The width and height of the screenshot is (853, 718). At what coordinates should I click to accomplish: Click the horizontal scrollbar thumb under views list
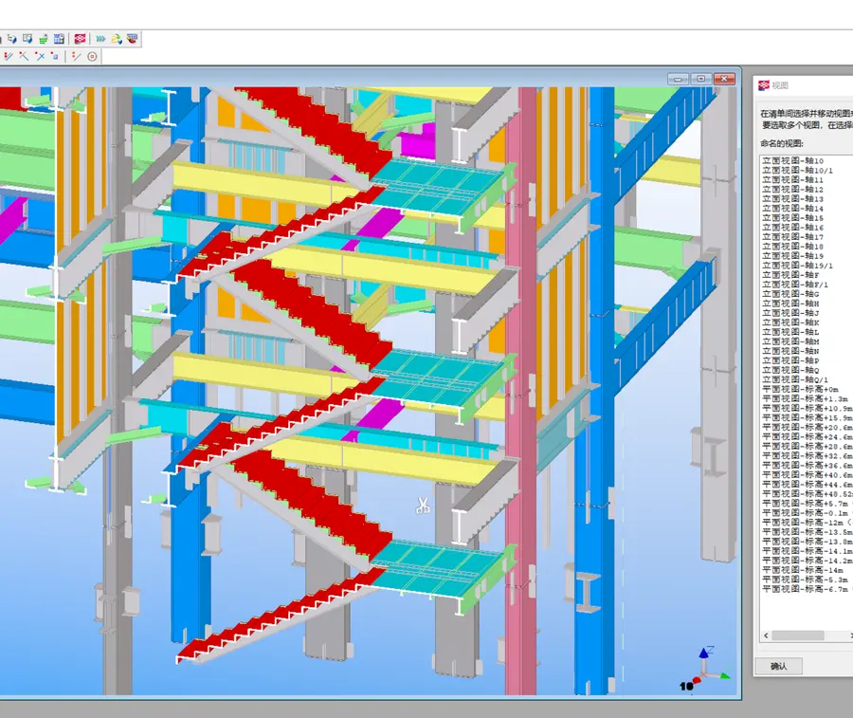point(797,635)
